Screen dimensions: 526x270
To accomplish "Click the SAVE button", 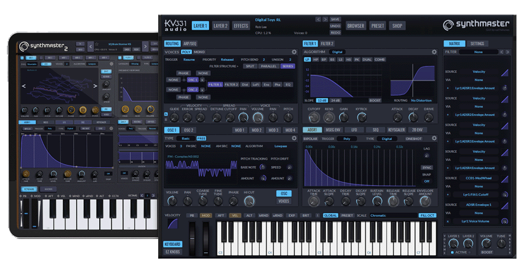I will point(335,20).
